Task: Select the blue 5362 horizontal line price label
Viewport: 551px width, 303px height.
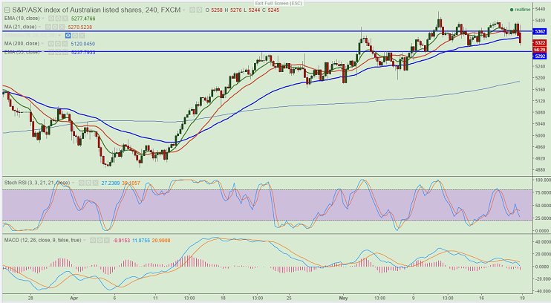Action: (x=539, y=32)
